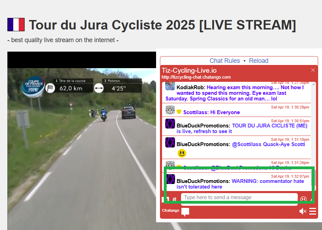The image size is (322, 230).
Task: Click the white speech bubble icon
Action: (185, 212)
